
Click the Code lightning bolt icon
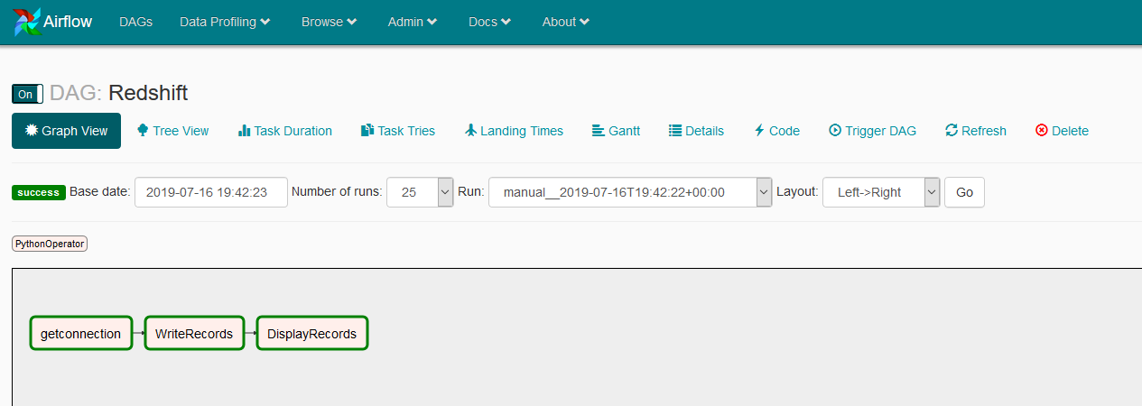point(759,131)
